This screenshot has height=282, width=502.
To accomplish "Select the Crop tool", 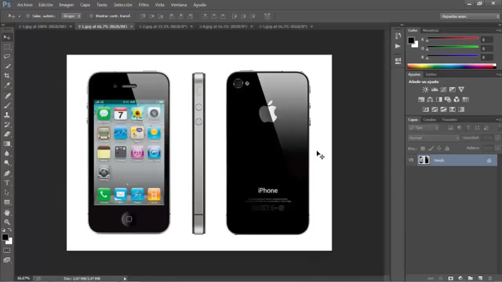I will [x=7, y=76].
